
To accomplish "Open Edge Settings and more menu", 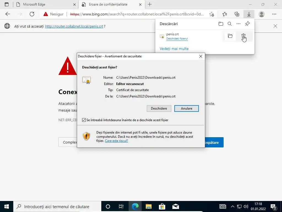I will (274, 14).
